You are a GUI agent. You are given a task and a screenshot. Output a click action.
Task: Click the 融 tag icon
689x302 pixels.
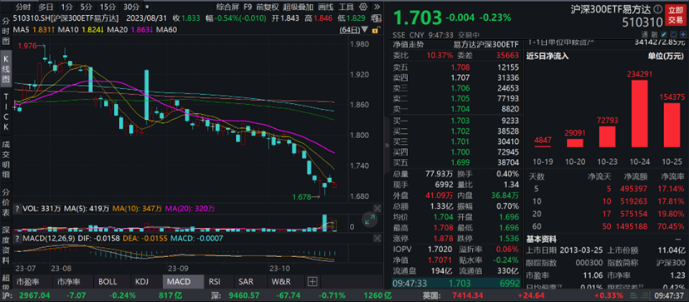(654, 34)
